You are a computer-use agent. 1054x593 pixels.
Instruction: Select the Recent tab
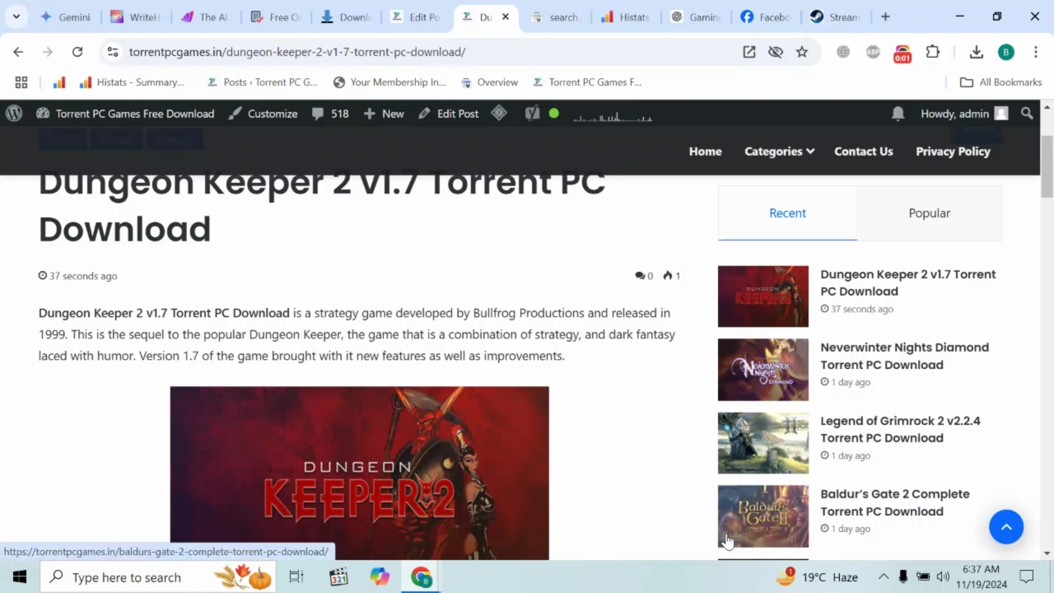787,213
